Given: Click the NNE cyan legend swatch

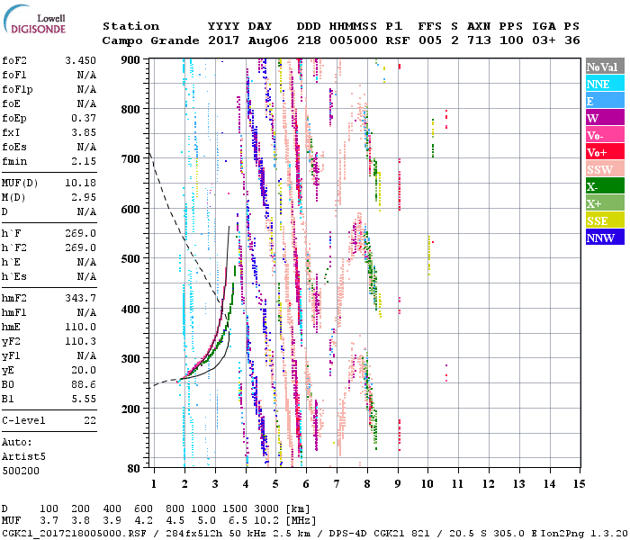Looking at the screenshot, I should tap(604, 84).
